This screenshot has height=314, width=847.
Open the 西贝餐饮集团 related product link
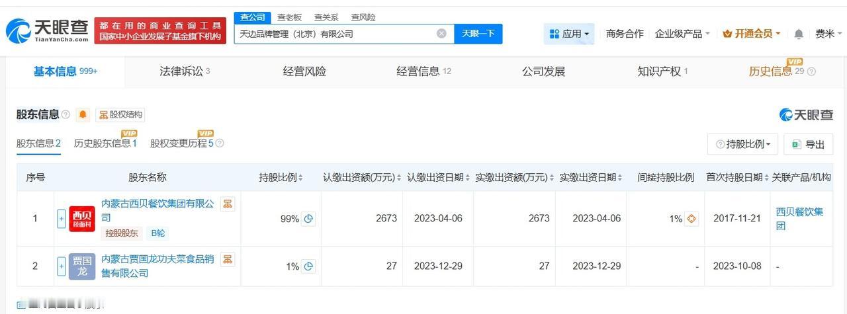click(x=800, y=219)
